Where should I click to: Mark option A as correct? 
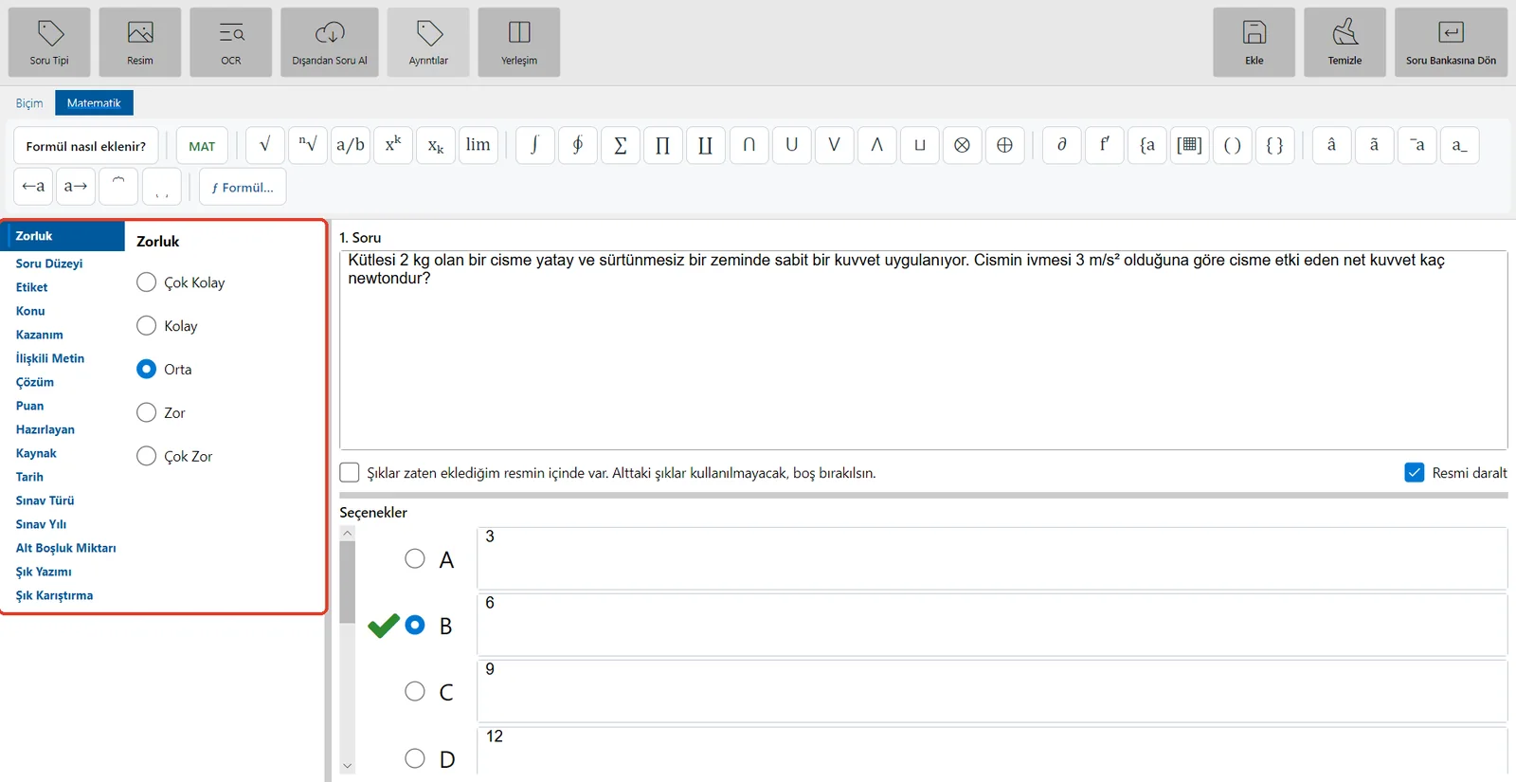(415, 558)
